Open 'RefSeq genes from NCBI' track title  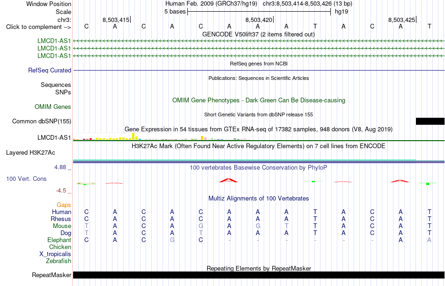(259, 64)
